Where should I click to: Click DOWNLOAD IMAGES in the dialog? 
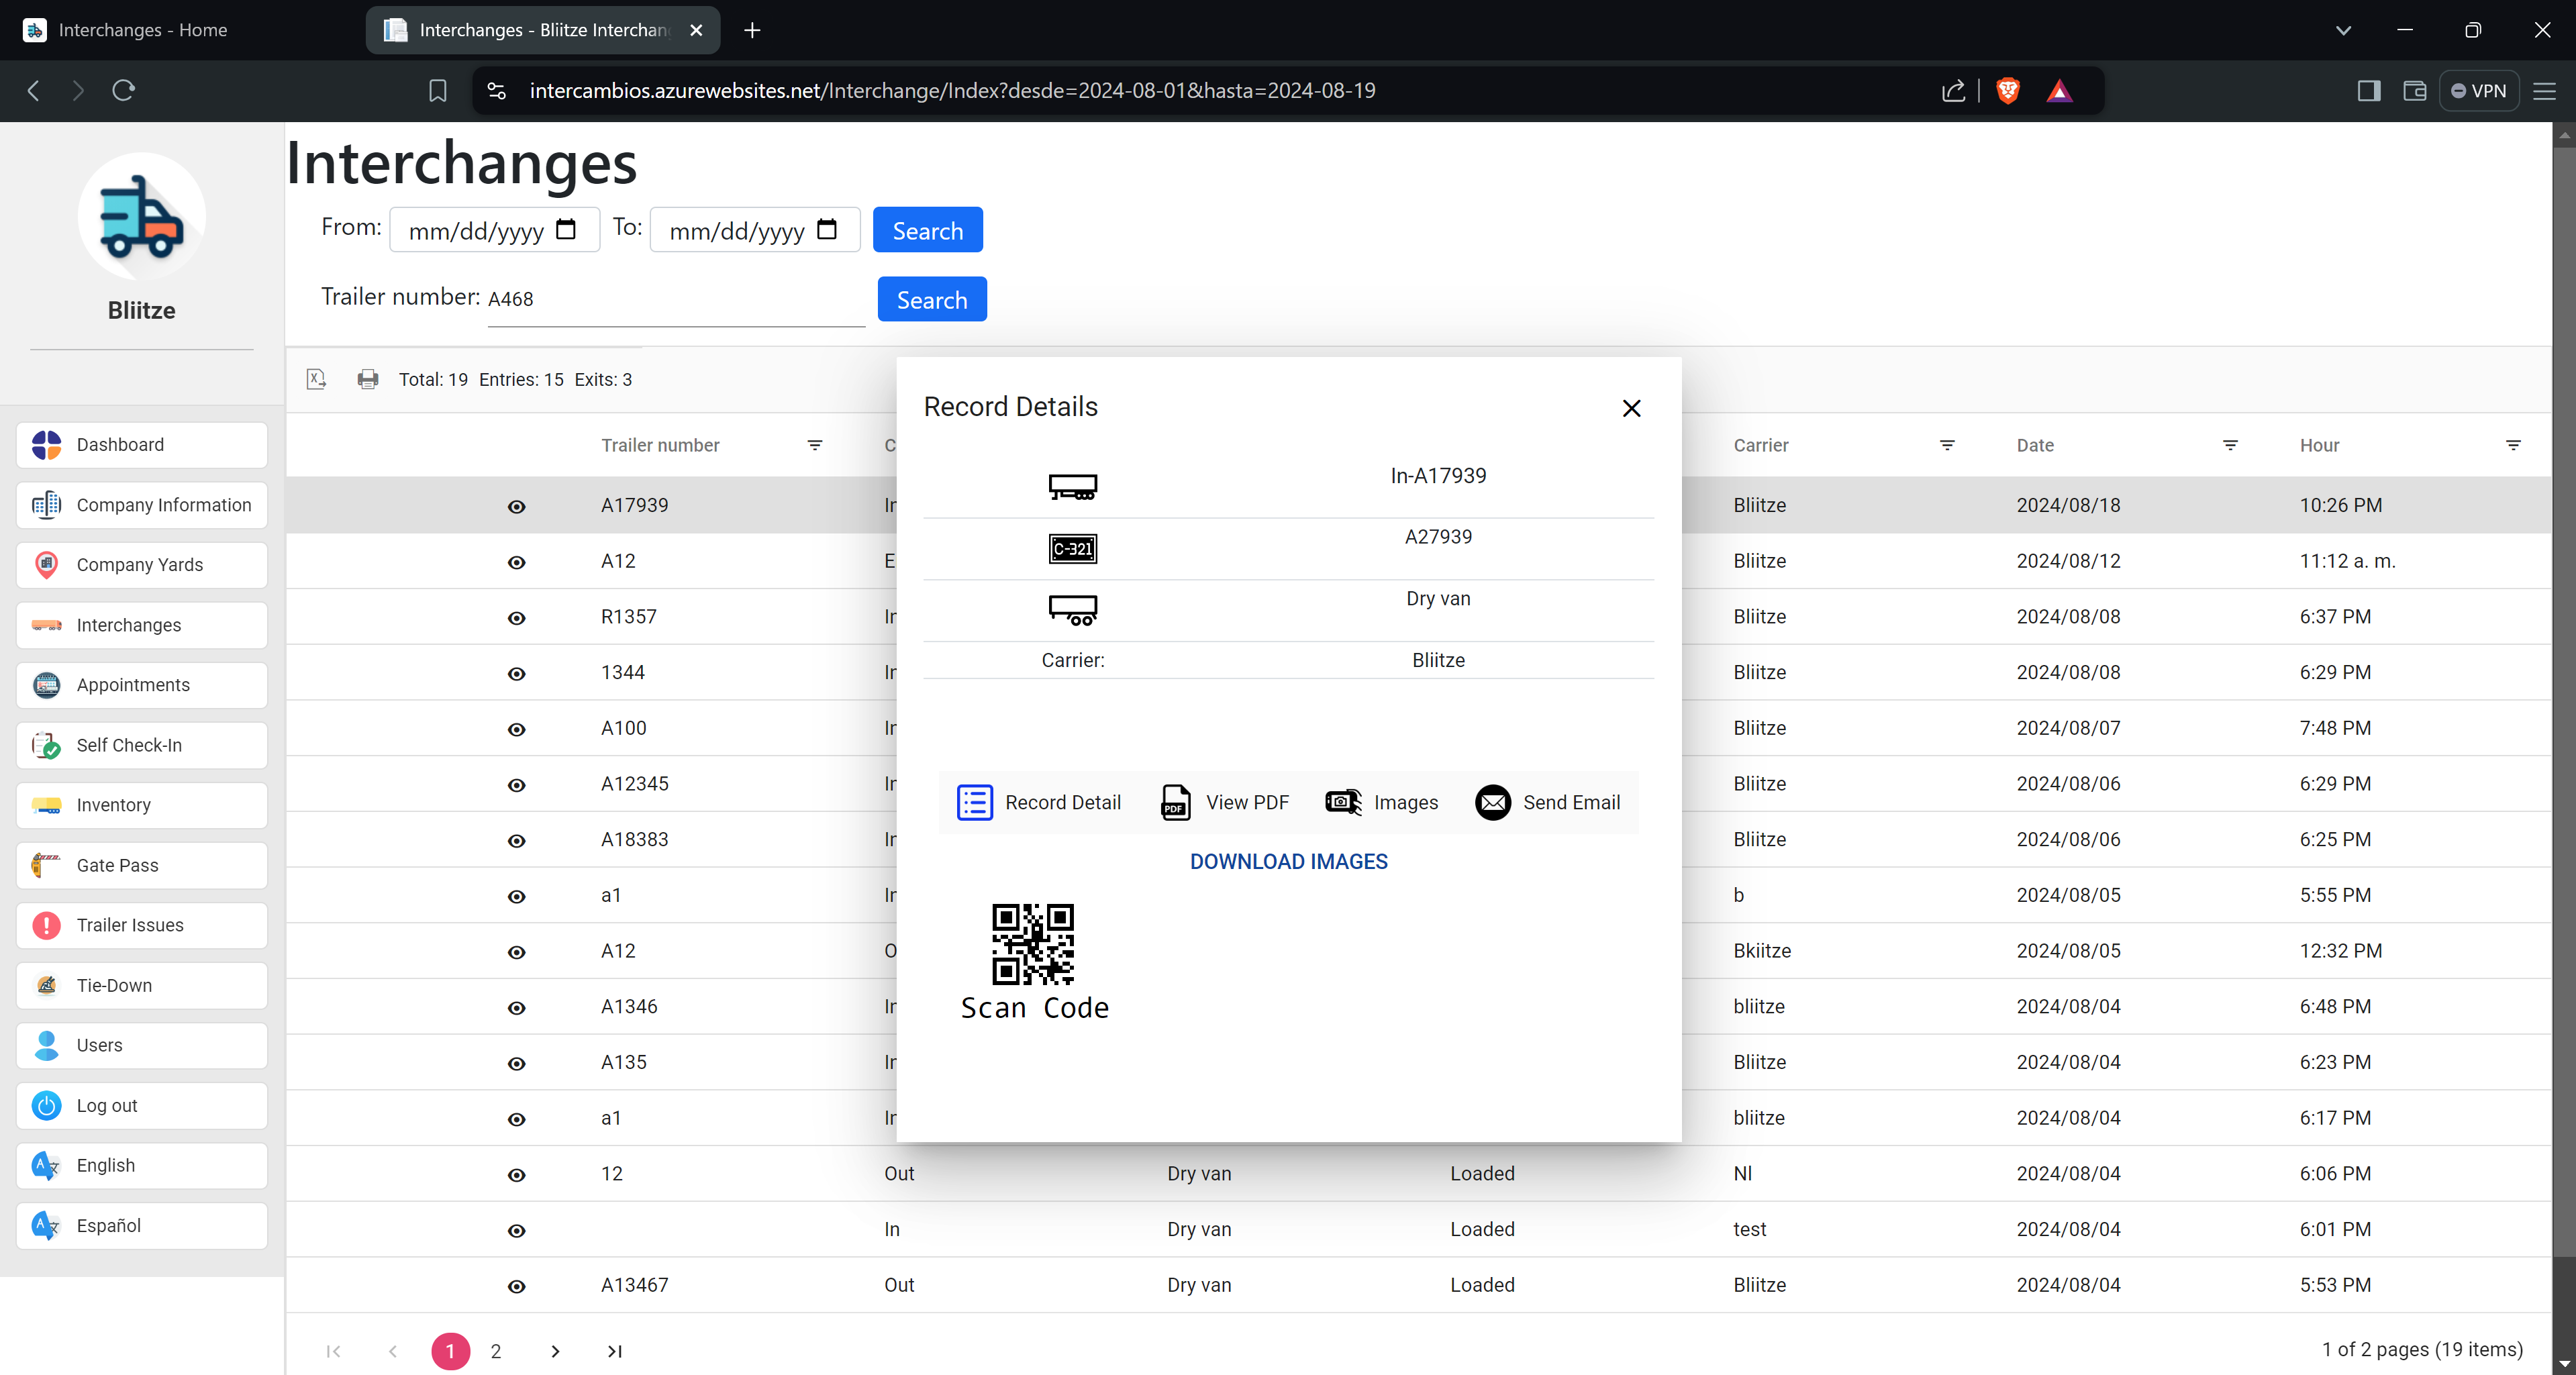click(1288, 861)
